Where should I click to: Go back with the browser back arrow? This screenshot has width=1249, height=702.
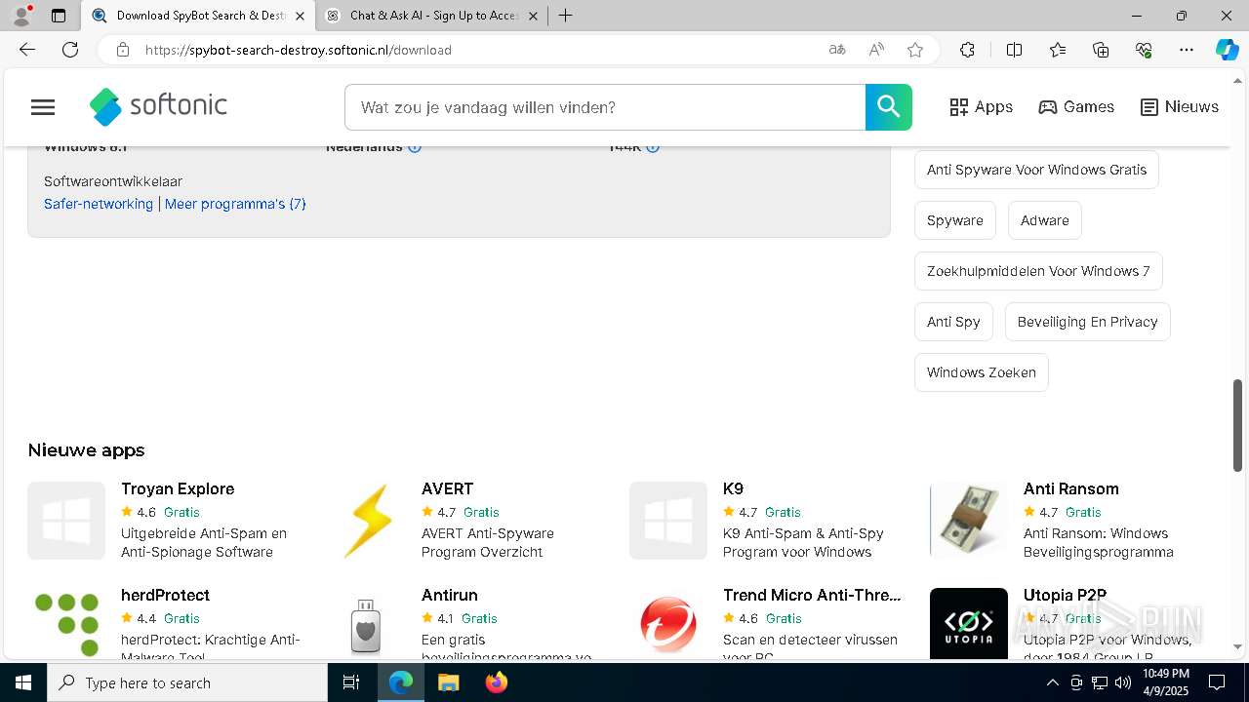point(27,50)
